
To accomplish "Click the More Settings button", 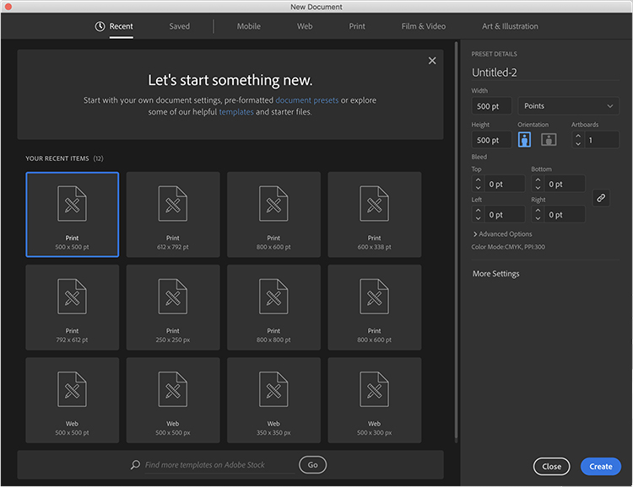I will [496, 274].
